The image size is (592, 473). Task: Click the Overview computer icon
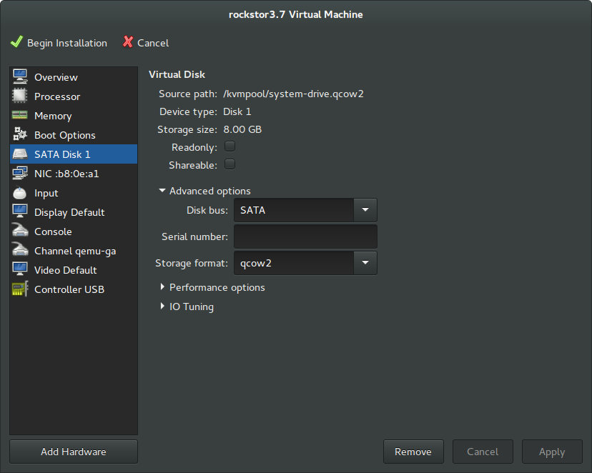coord(20,76)
